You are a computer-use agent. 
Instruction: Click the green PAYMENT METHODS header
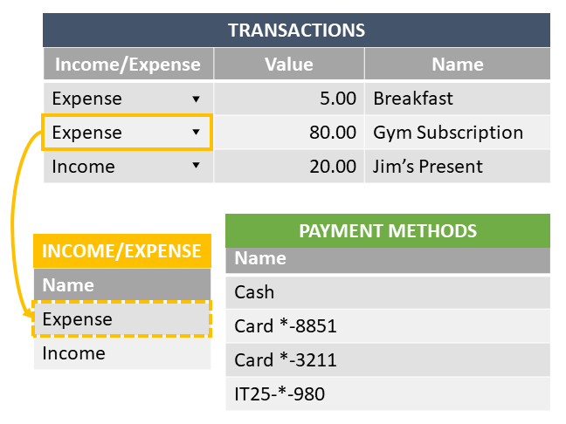[388, 231]
